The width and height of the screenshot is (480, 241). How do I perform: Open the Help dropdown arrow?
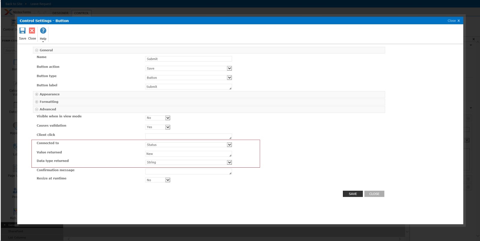pyautogui.click(x=43, y=42)
